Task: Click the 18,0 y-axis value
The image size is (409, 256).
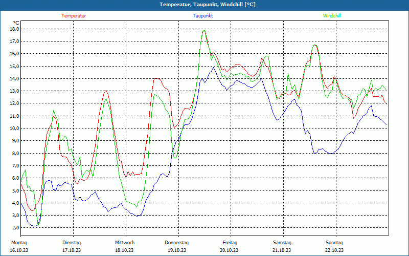Action: tap(14, 29)
